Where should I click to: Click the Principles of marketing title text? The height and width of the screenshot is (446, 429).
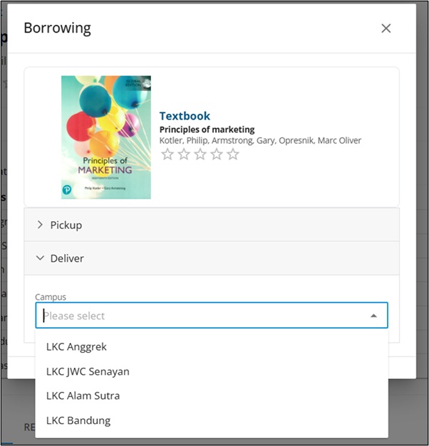(207, 129)
